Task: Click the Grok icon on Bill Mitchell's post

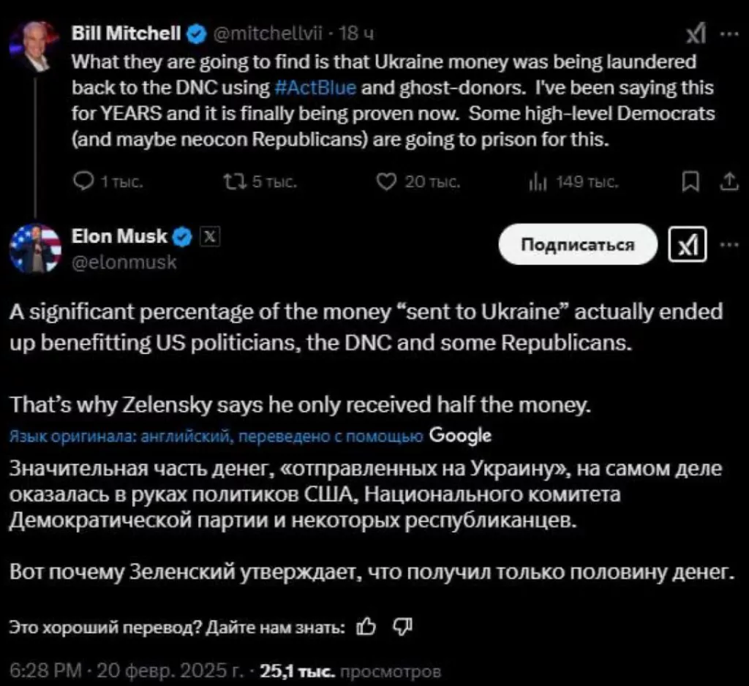Action: (695, 35)
